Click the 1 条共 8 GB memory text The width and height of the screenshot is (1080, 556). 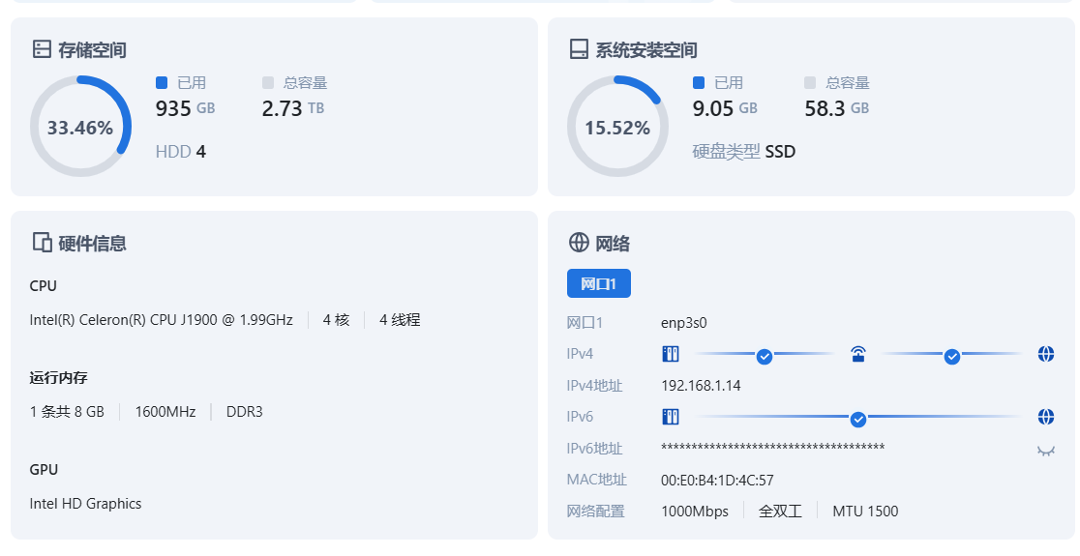tap(67, 412)
